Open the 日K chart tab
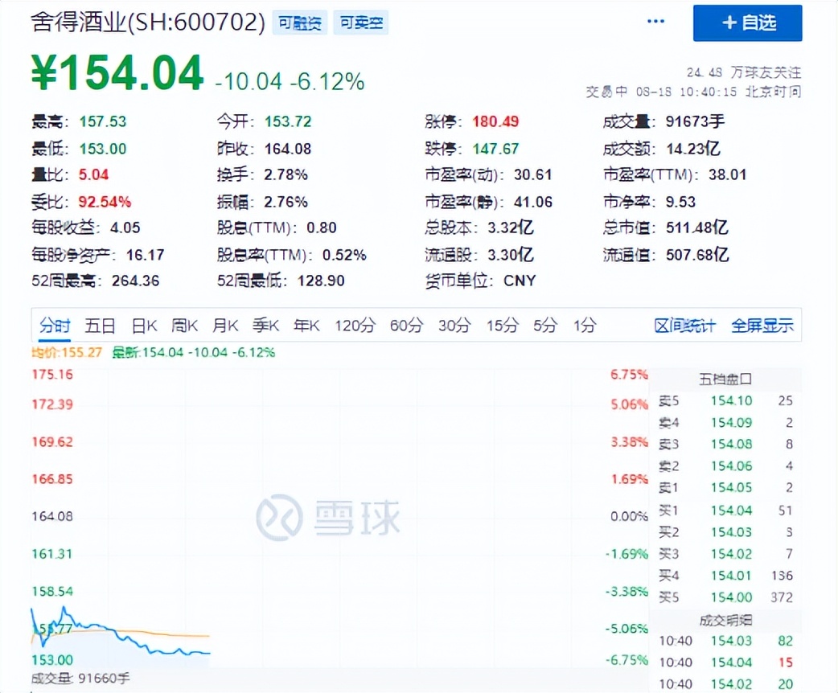838x693 pixels. [x=144, y=325]
